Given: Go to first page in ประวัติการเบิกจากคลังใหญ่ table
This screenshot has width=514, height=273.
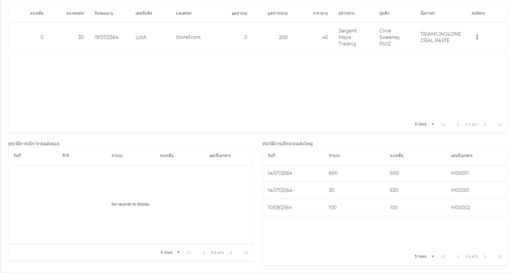Looking at the screenshot, I should pyautogui.click(x=443, y=256).
